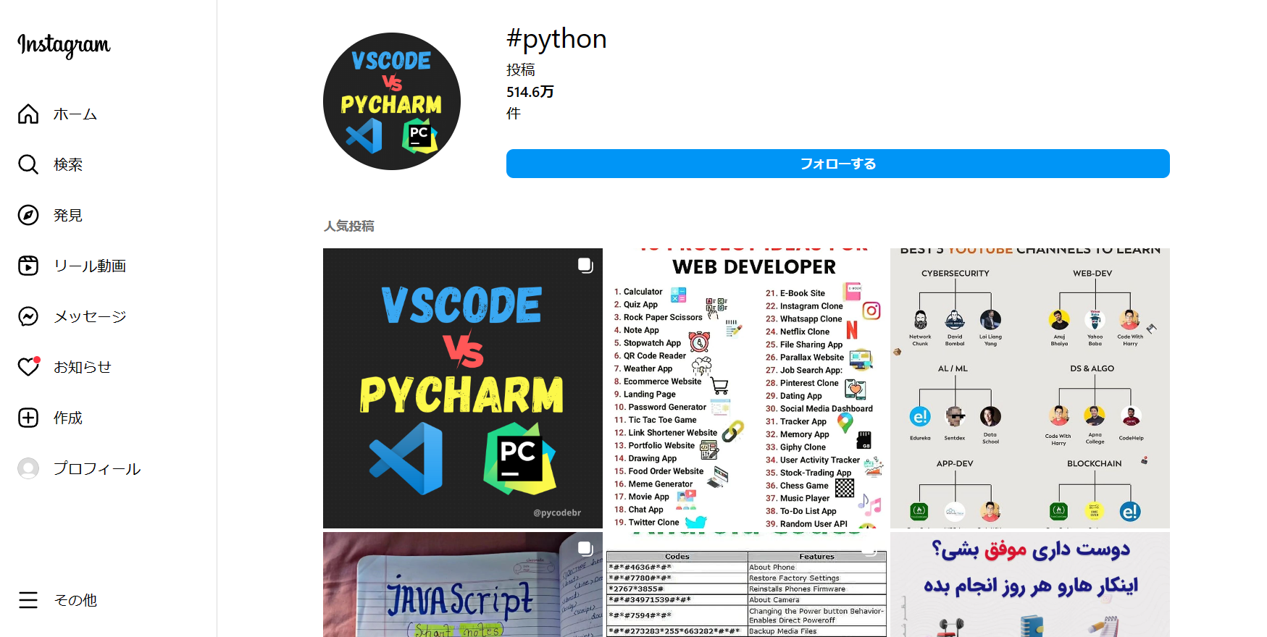This screenshot has height=637, width=1267.
Task: Open the Android codes table post
Action: pos(746,585)
